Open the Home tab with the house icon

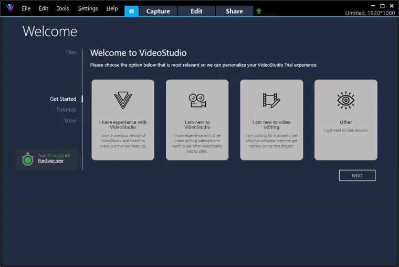pyautogui.click(x=131, y=11)
